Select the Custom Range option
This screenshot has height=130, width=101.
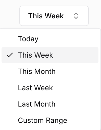[x=50, y=120]
